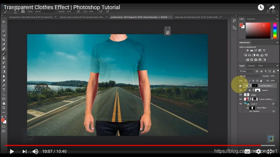Screen dimensions: 280x157
Task: Select the History Brush tool
Action: (x=4, y=63)
